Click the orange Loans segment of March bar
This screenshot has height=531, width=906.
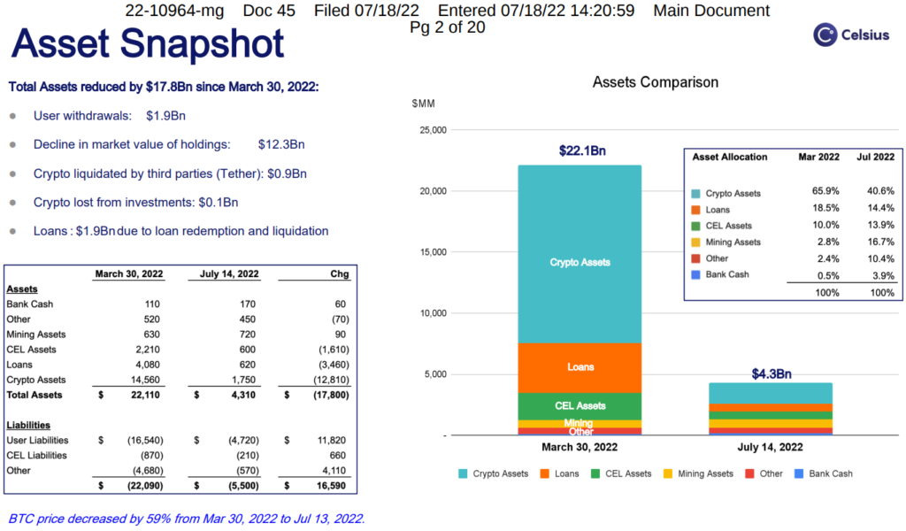(580, 366)
